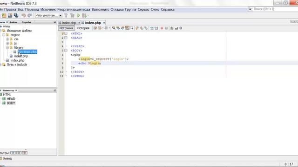Click the Comment icon in editor toolbar

coord(172,28)
